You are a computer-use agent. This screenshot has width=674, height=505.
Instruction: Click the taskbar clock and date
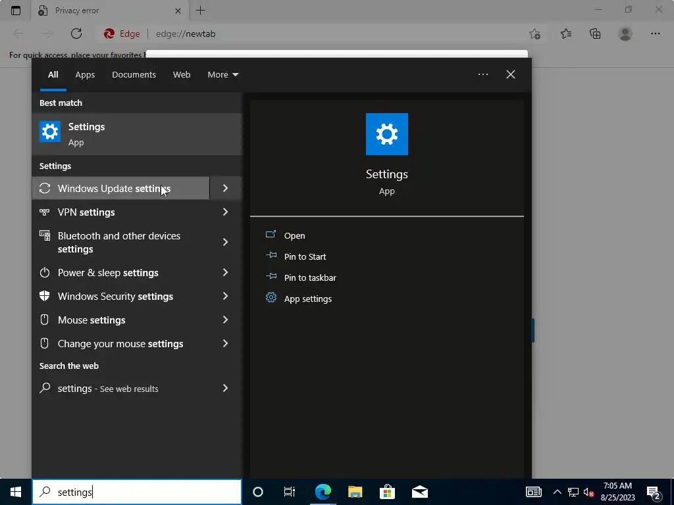click(617, 492)
